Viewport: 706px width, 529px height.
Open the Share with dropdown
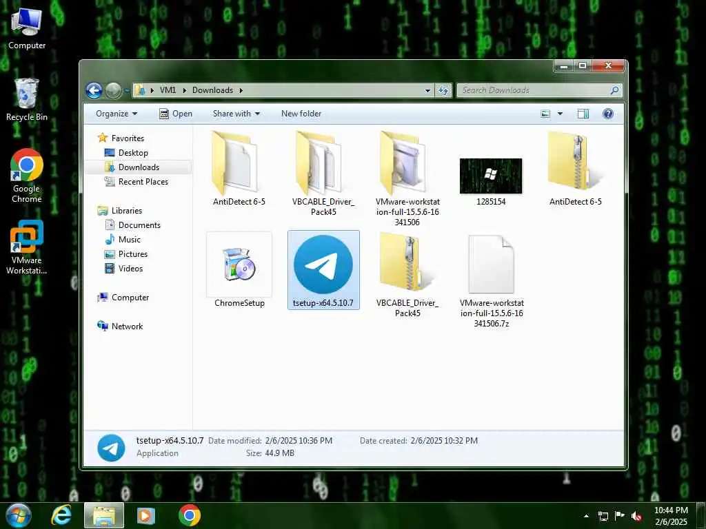[236, 114]
